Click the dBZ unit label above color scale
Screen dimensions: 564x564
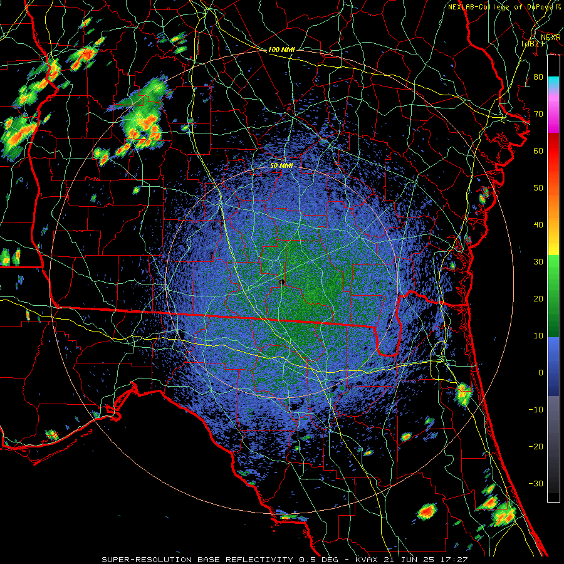coord(532,43)
